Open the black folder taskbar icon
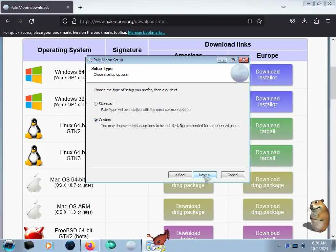 pos(29,245)
